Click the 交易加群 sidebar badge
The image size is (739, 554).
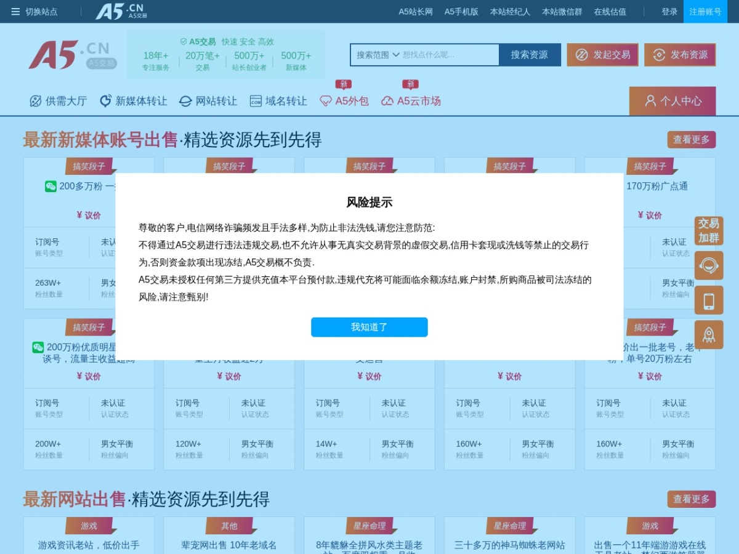[x=709, y=231]
